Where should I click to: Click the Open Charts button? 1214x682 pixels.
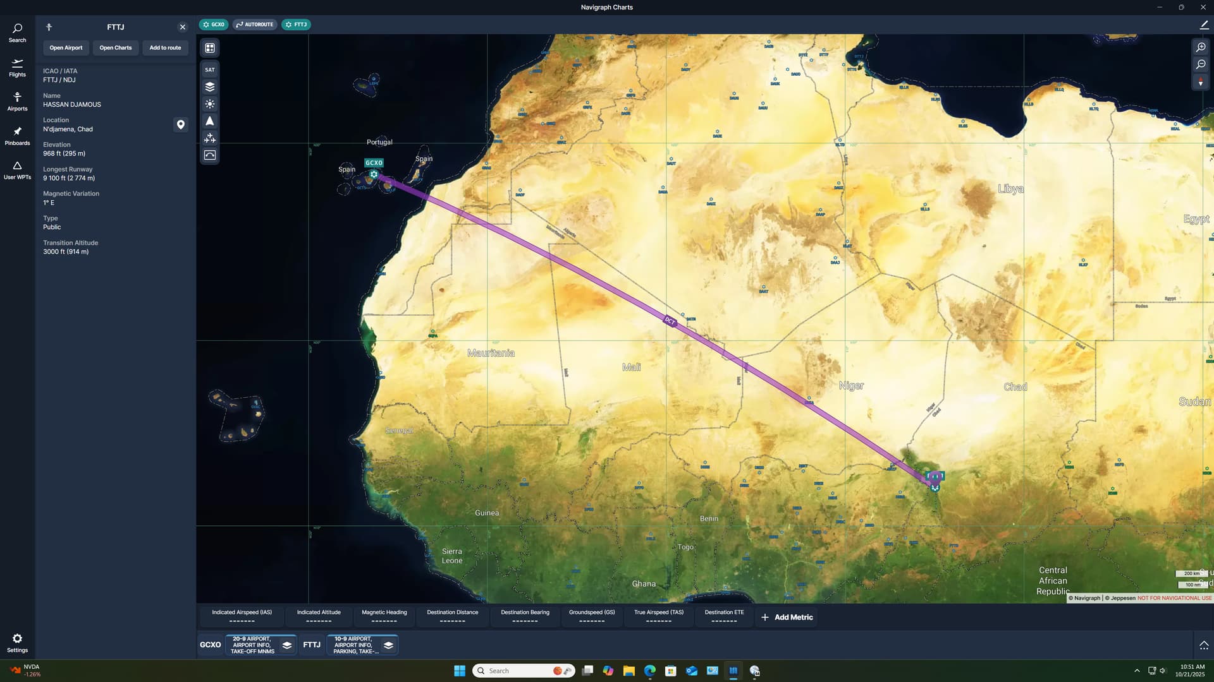116,48
